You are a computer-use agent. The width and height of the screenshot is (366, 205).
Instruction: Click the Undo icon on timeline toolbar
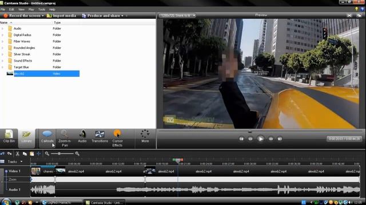(x=2, y=154)
